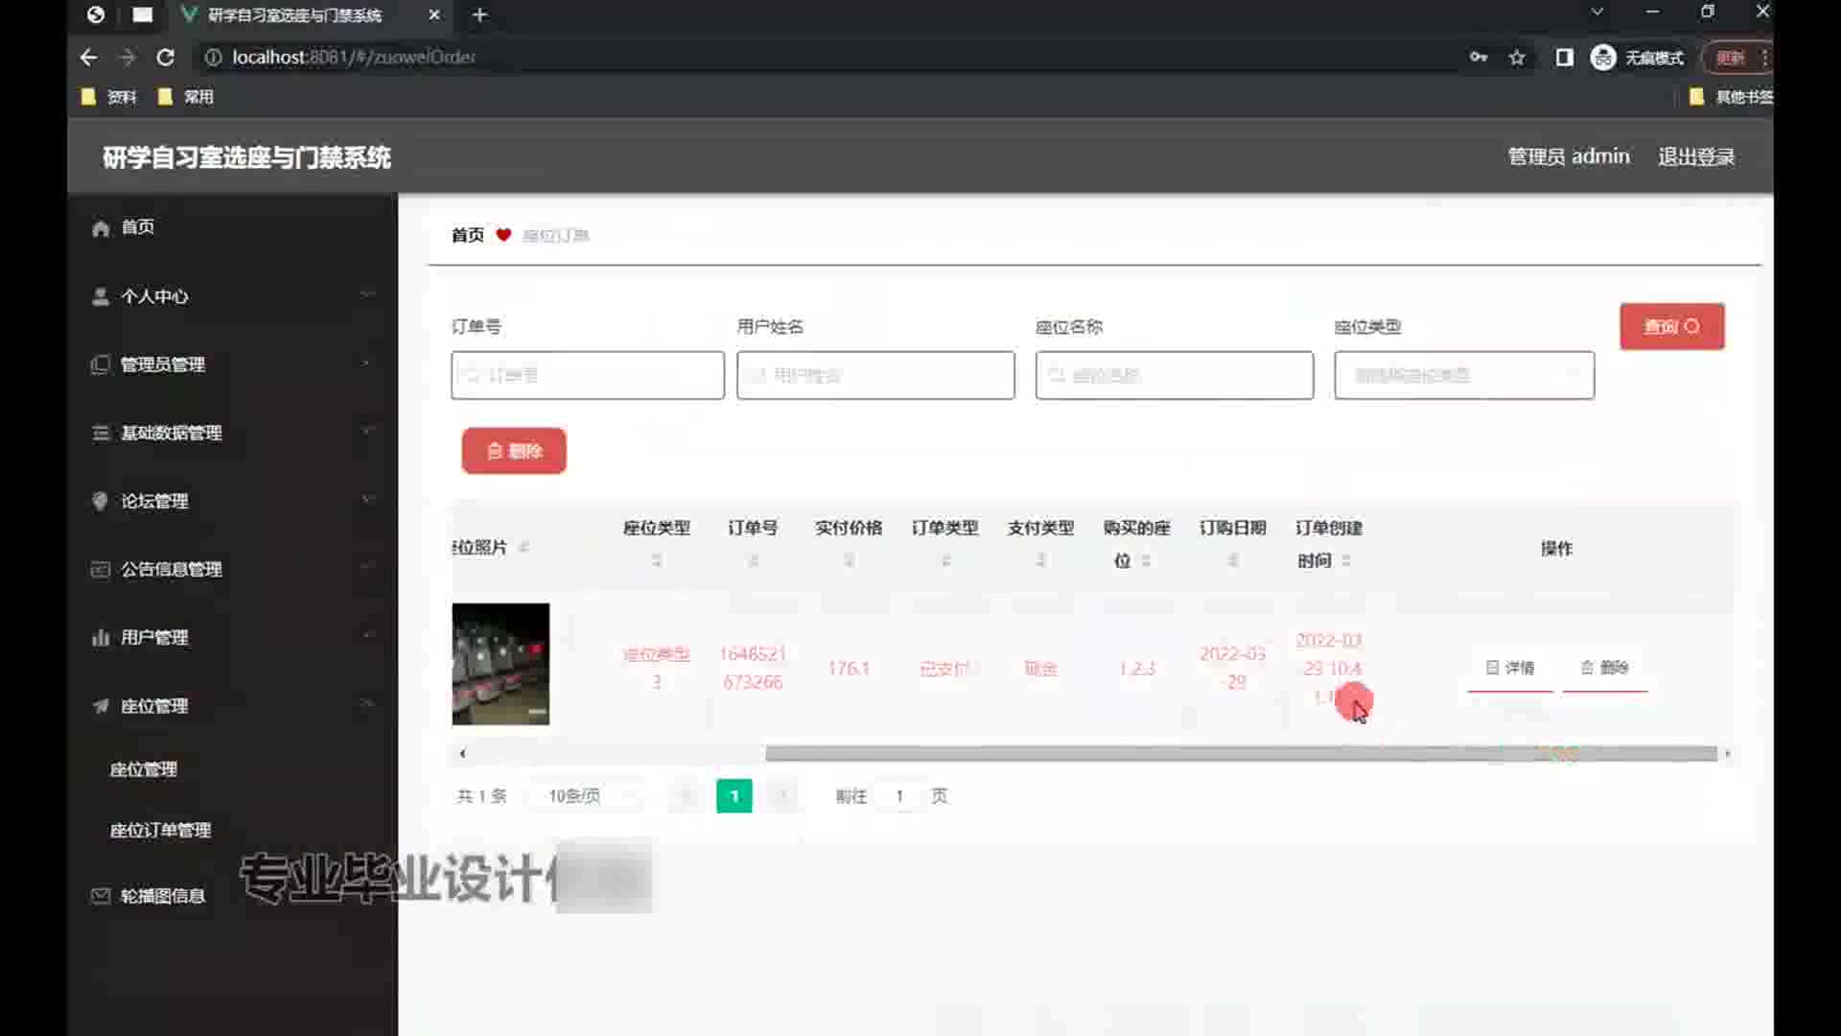Viewport: 1841px width, 1036px height.
Task: Click the horizontal table scrollbar
Action: (x=1240, y=754)
